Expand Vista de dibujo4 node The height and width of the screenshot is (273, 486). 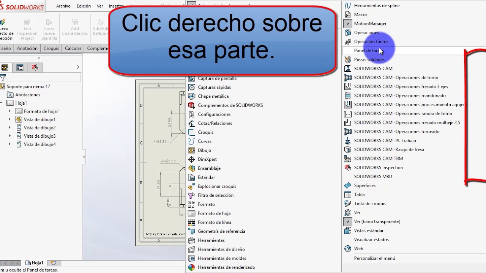10,144
